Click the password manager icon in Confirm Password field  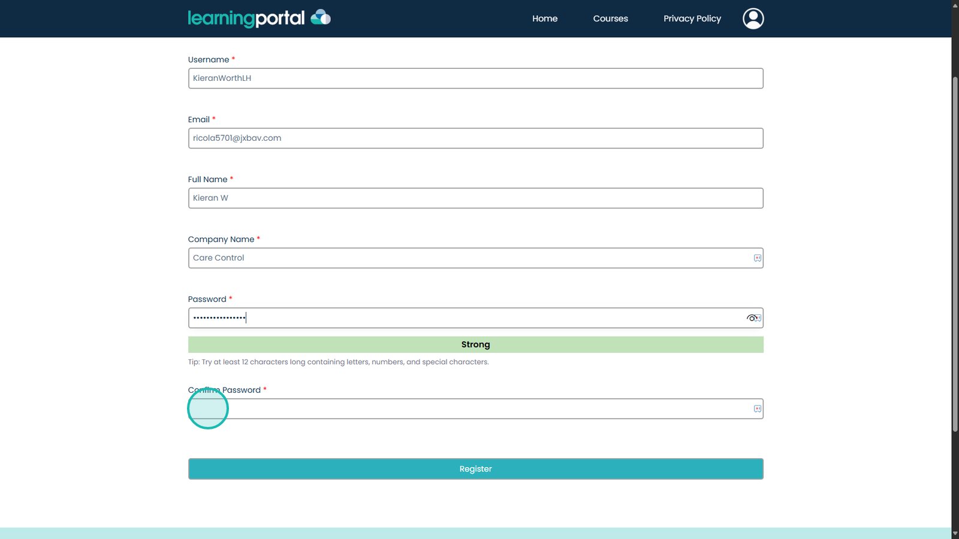pos(757,409)
